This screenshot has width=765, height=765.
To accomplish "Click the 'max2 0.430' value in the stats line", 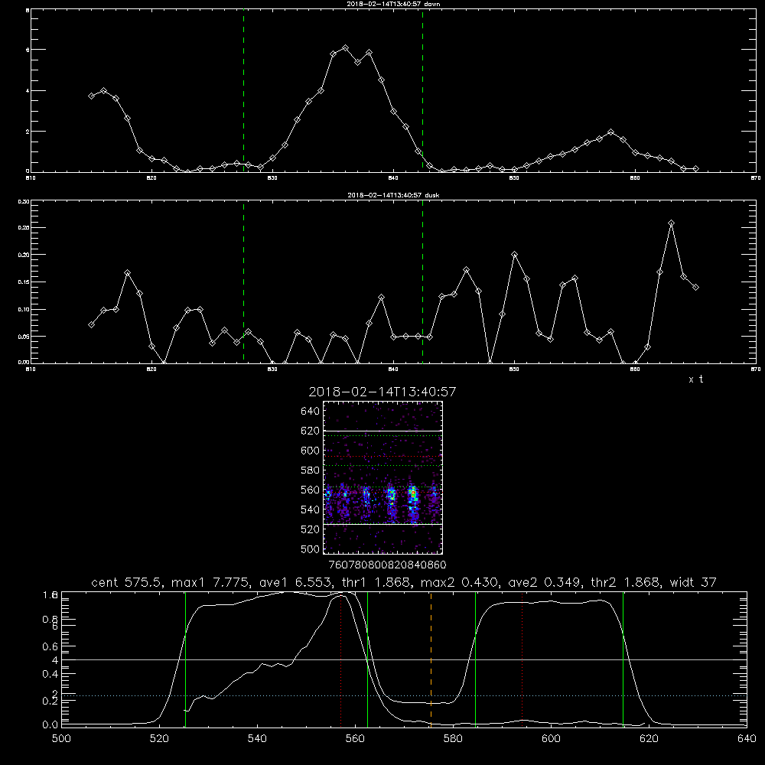I will [x=459, y=582].
